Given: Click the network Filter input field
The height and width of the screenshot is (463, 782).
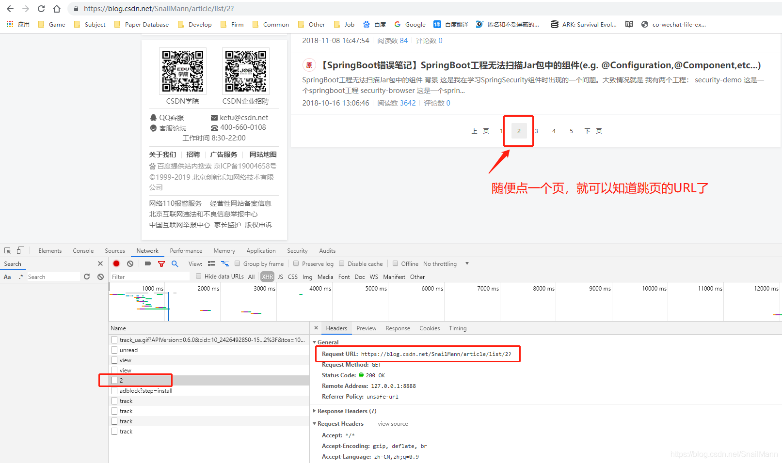Looking at the screenshot, I should coord(149,277).
